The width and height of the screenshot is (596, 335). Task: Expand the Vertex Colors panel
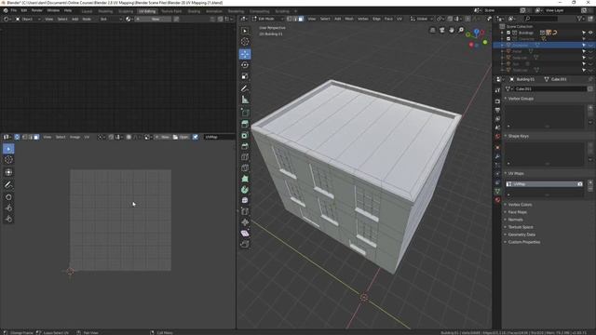(520, 205)
